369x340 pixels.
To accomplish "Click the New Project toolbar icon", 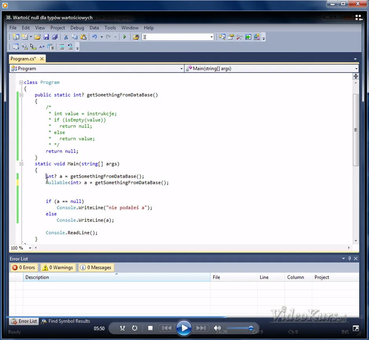I will (x=16, y=37).
